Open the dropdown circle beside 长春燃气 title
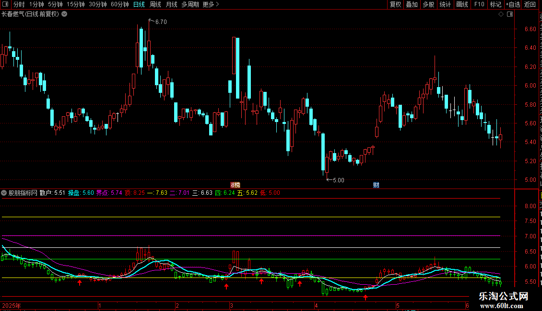Viewport: 542px width, 311px height. pyautogui.click(x=64, y=14)
